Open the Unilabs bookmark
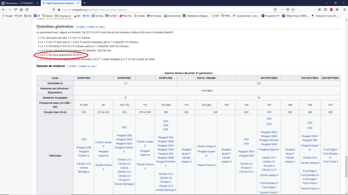348x195 pixels. click(x=139, y=16)
